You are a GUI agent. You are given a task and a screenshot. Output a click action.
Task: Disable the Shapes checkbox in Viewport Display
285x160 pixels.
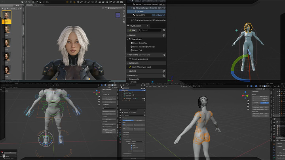tap(131, 145)
